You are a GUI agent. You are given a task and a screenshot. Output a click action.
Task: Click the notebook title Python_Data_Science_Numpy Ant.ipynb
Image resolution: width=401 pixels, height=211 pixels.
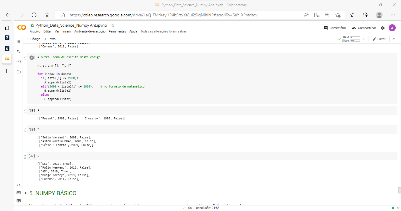click(71, 25)
